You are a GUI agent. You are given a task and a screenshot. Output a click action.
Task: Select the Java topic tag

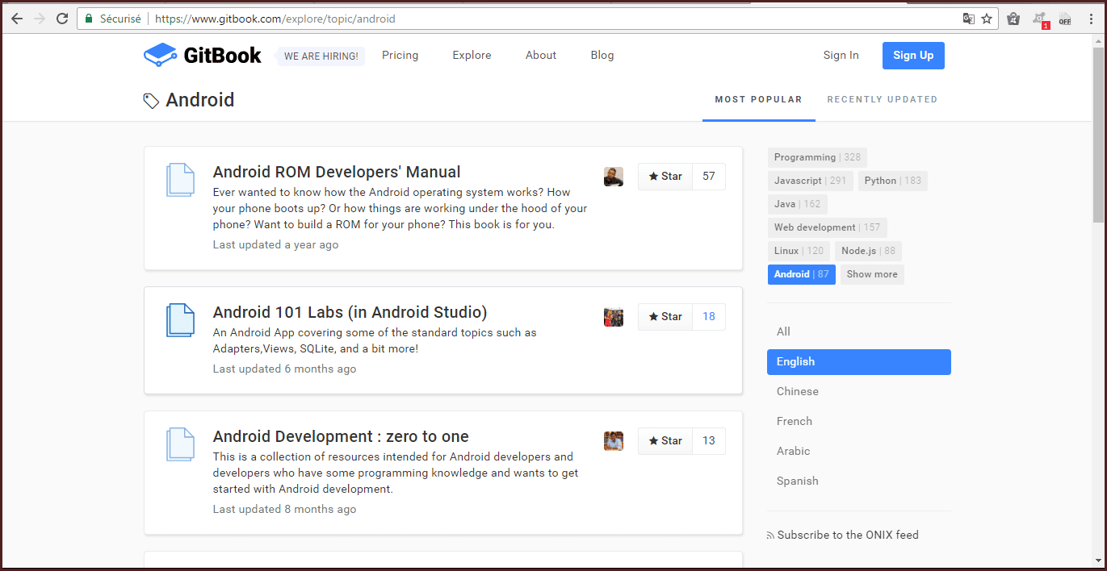click(797, 204)
